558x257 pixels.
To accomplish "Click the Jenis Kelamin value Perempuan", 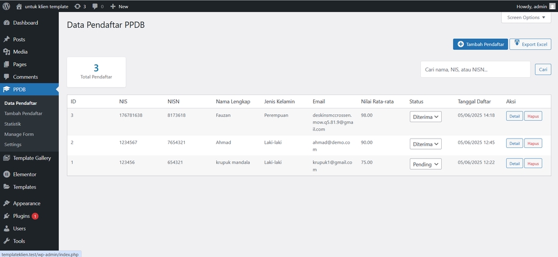I will pyautogui.click(x=276, y=115).
